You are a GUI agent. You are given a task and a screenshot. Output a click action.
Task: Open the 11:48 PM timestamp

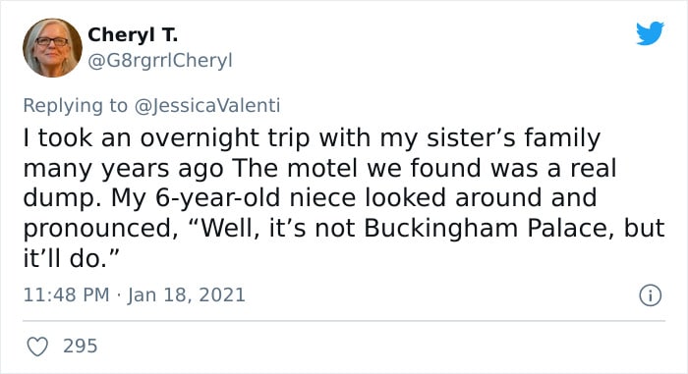[x=66, y=294]
